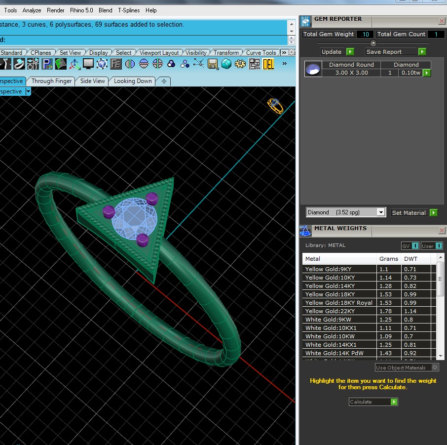Image resolution: width=447 pixels, height=445 pixels.
Task: Open the T-Splines menu
Action: pos(129,10)
